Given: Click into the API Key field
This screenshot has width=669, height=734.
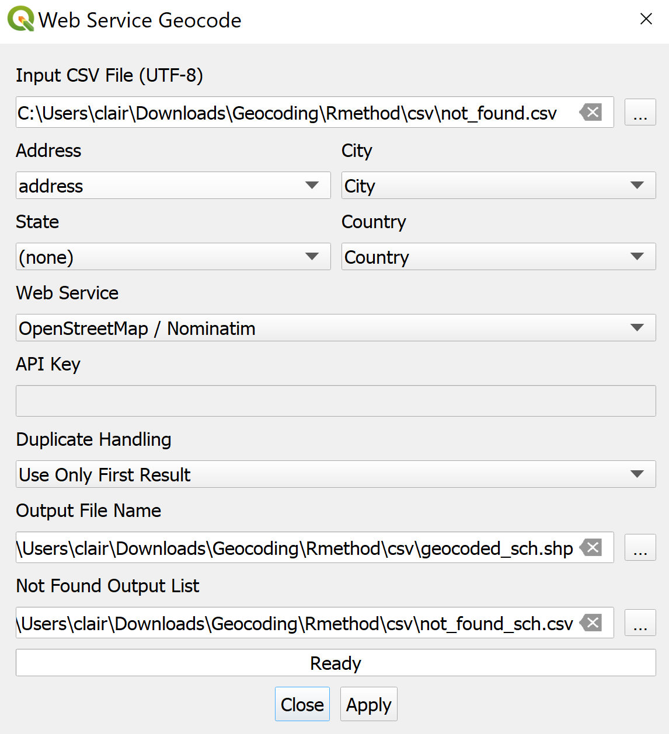Looking at the screenshot, I should coord(336,401).
